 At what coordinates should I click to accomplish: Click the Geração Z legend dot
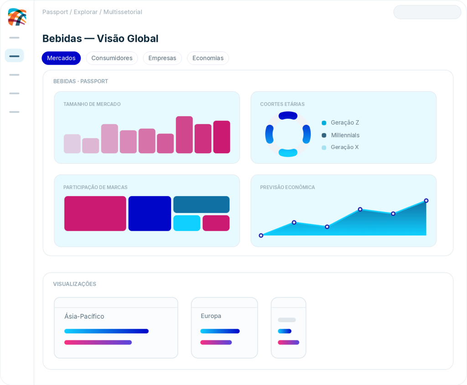[324, 123]
